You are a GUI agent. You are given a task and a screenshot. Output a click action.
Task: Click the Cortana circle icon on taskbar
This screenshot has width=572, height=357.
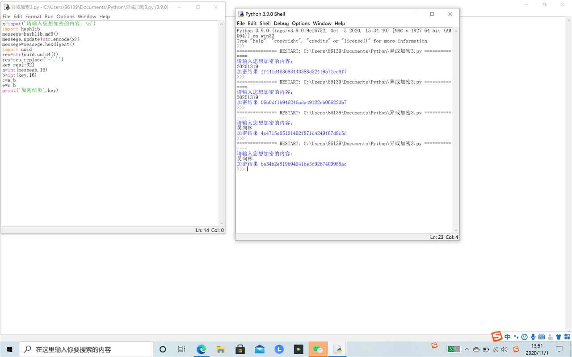(x=163, y=349)
